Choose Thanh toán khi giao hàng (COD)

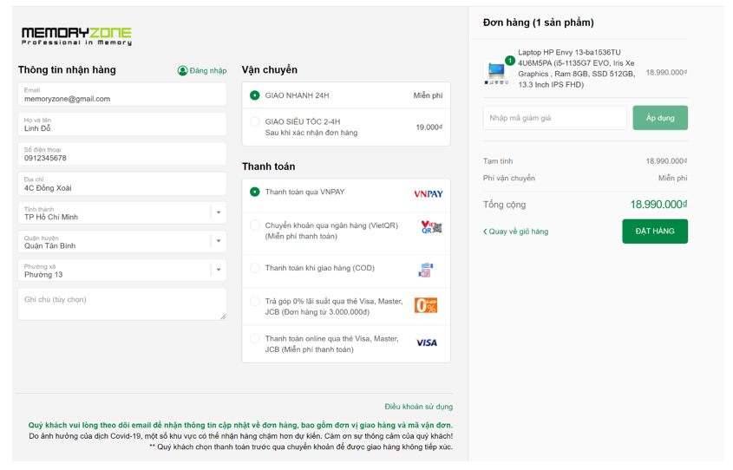point(255,268)
